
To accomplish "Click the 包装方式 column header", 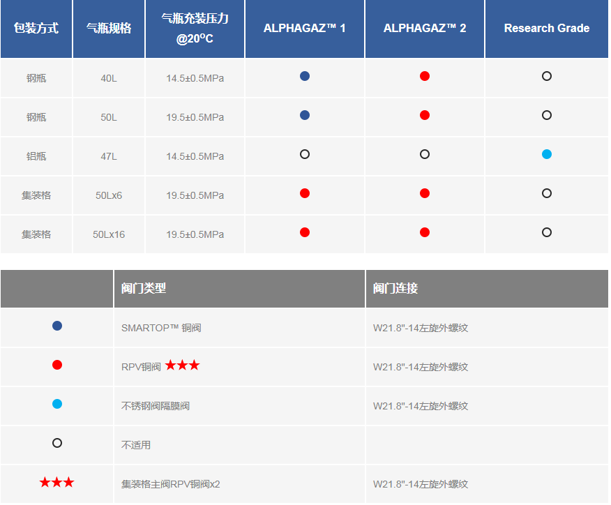I will pos(36,29).
